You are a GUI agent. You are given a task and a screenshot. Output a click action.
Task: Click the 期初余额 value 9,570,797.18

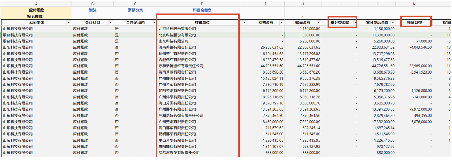click(x=273, y=103)
